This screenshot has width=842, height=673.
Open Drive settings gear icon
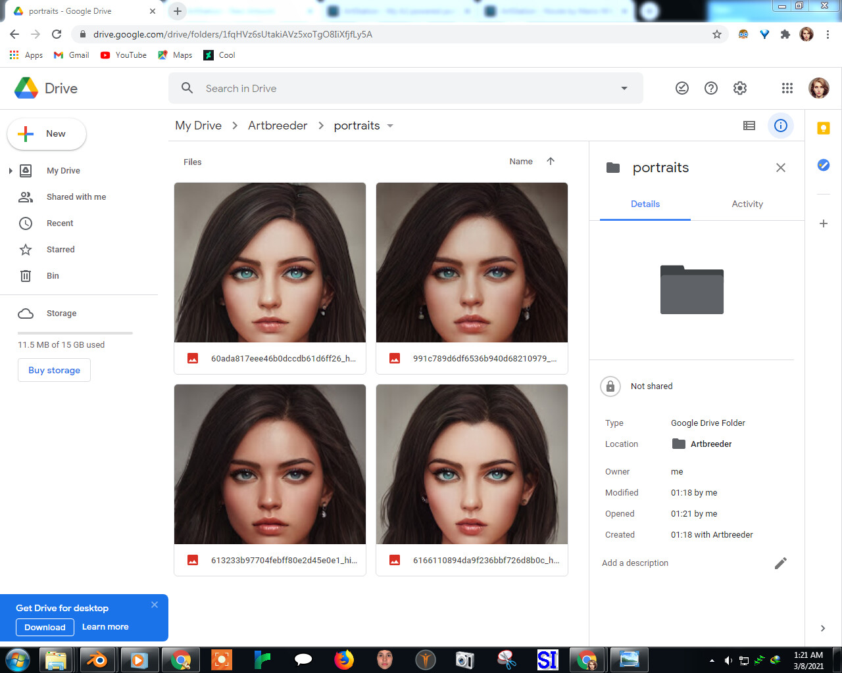(740, 88)
